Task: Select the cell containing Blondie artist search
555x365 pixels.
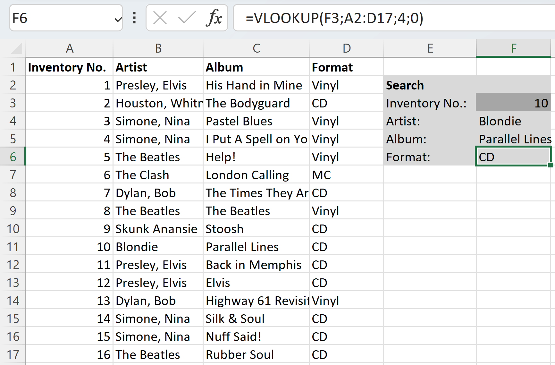Action: [513, 121]
